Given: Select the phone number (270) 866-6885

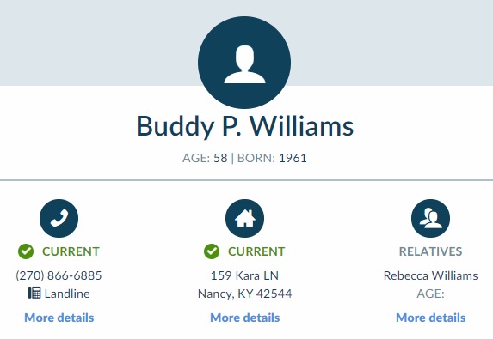Looking at the screenshot, I should (59, 275).
